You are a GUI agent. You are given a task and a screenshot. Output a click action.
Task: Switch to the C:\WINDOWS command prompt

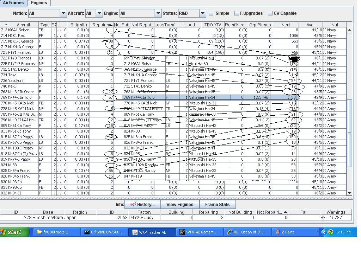click(104, 232)
